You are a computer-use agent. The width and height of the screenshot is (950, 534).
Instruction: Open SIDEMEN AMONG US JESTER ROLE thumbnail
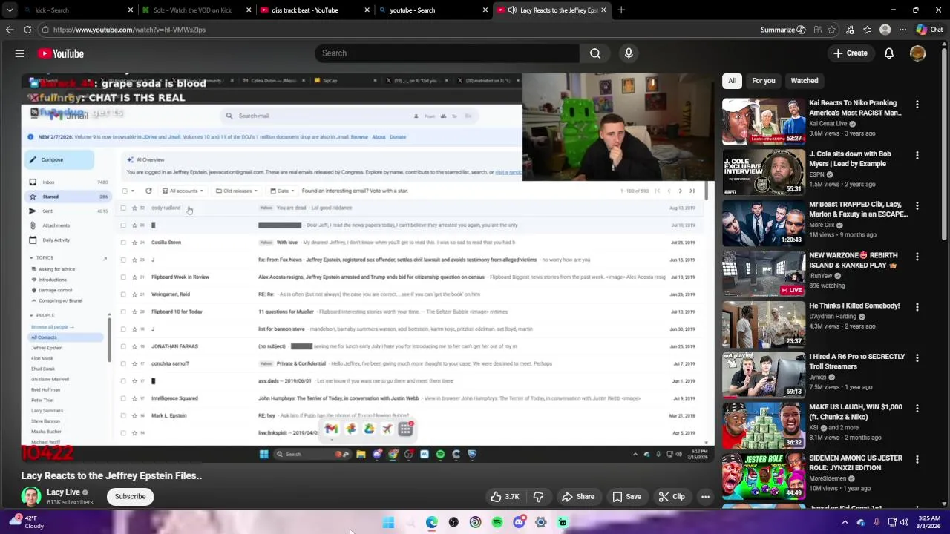(764, 476)
